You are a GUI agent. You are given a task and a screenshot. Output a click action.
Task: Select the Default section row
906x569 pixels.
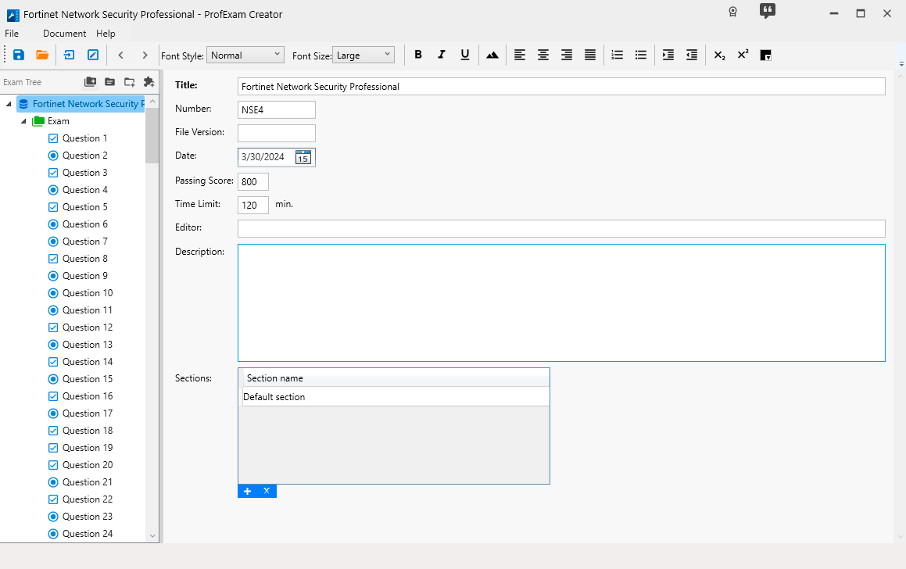coord(396,397)
